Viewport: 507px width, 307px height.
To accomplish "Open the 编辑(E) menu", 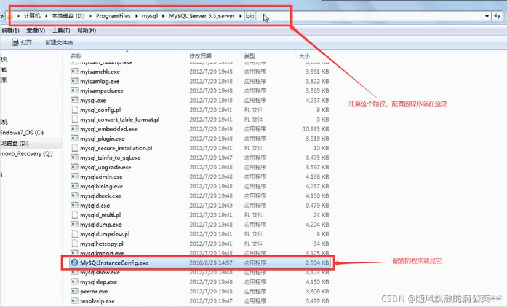I will click(x=10, y=30).
